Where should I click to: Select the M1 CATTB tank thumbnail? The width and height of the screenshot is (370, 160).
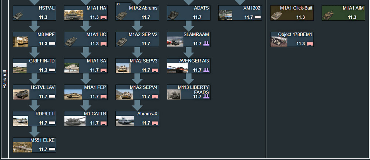point(73,121)
